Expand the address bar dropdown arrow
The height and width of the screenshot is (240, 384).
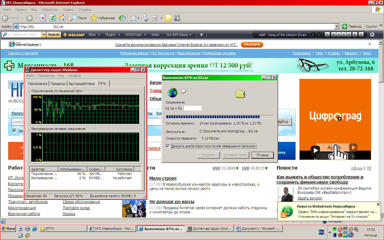pos(337,26)
